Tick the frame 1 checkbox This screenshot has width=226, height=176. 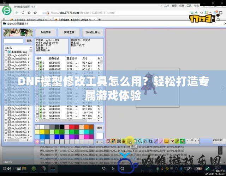click(x=37, y=66)
